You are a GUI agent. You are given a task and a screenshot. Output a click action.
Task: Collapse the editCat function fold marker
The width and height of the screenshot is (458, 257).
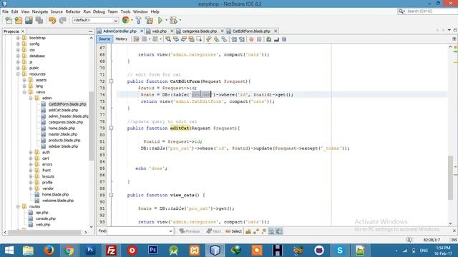pos(111,128)
